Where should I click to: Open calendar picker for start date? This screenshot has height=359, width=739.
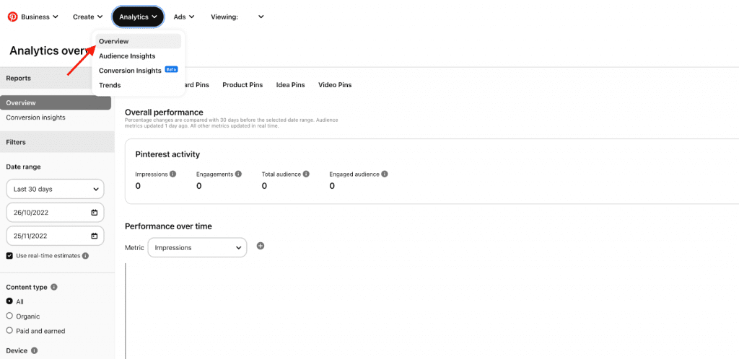(95, 213)
